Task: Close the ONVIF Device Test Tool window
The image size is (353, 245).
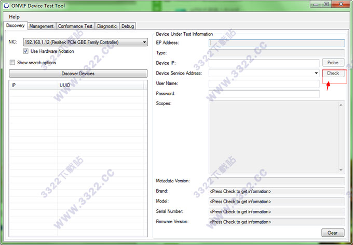Action: 341,4
